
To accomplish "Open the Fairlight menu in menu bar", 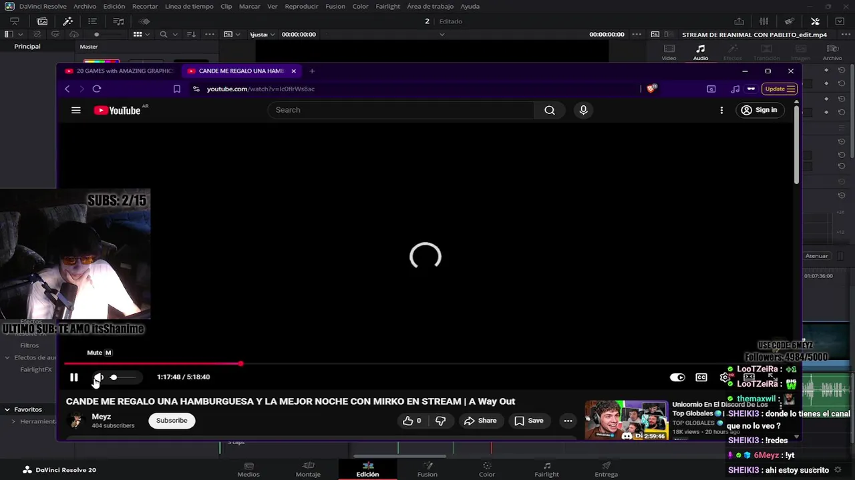I will (387, 6).
